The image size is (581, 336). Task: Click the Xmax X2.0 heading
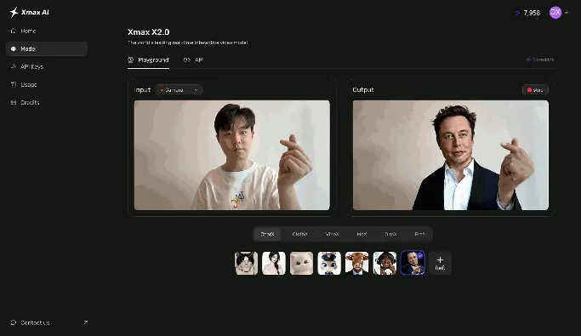(149, 32)
